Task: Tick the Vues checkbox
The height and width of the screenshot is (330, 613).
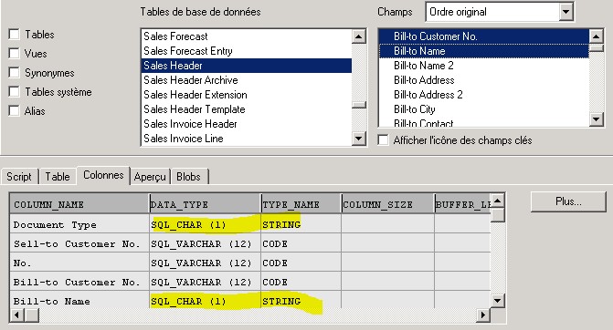Action: pos(14,54)
